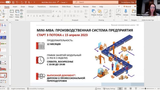Open the Design tab
This screenshot has width=160, height=90.
pos(31,7)
